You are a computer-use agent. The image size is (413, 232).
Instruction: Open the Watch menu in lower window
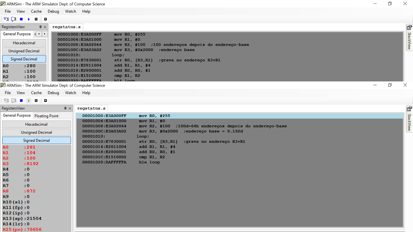coord(70,93)
